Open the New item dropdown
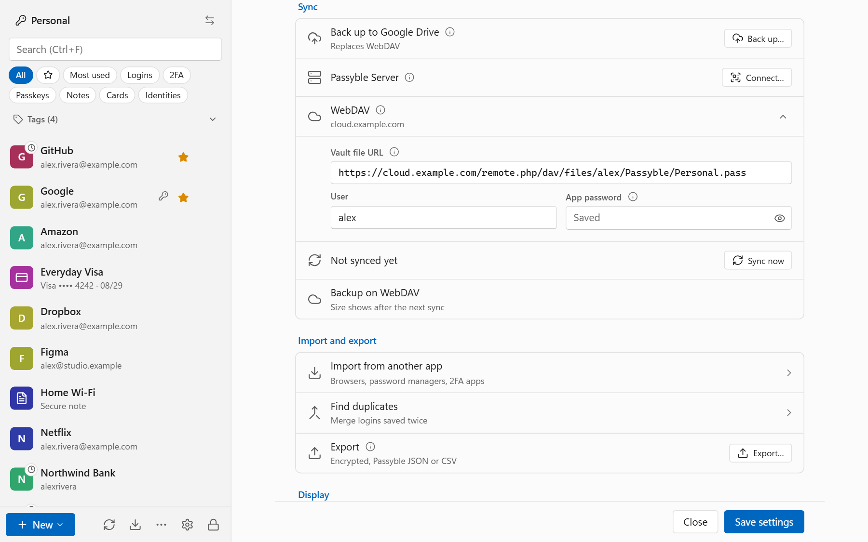Screen dimensions: 868x542 (x=41, y=525)
